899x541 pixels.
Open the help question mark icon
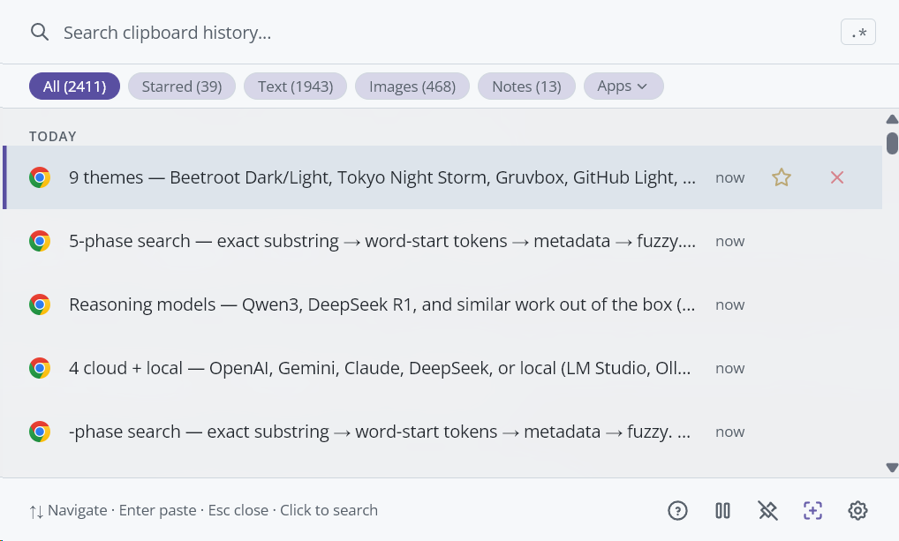pyautogui.click(x=677, y=510)
